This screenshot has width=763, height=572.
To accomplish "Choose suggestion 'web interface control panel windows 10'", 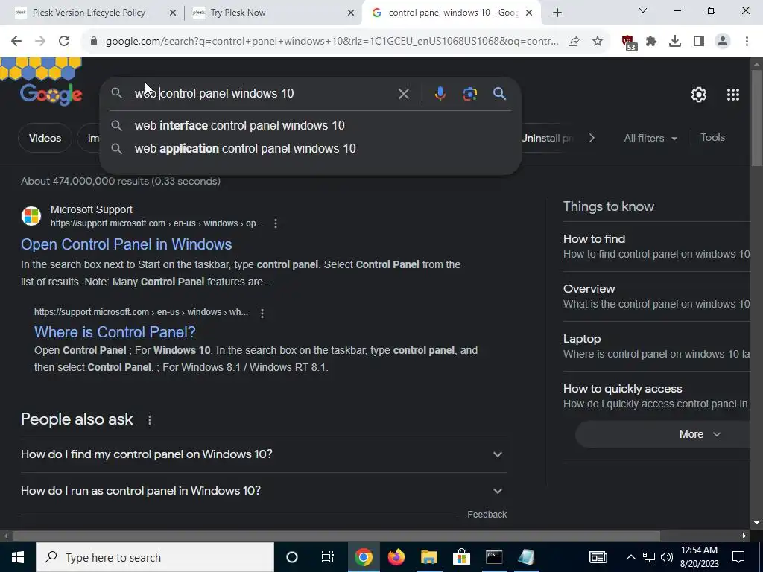I will (x=310, y=125).
